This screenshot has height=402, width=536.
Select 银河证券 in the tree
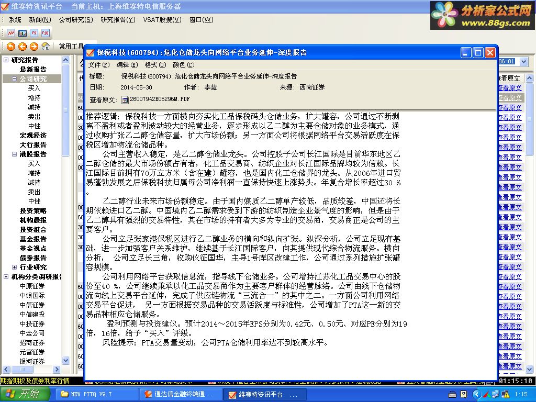(32, 361)
